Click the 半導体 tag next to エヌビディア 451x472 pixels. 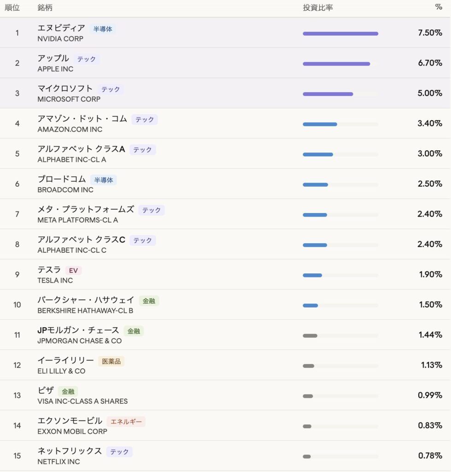click(103, 29)
